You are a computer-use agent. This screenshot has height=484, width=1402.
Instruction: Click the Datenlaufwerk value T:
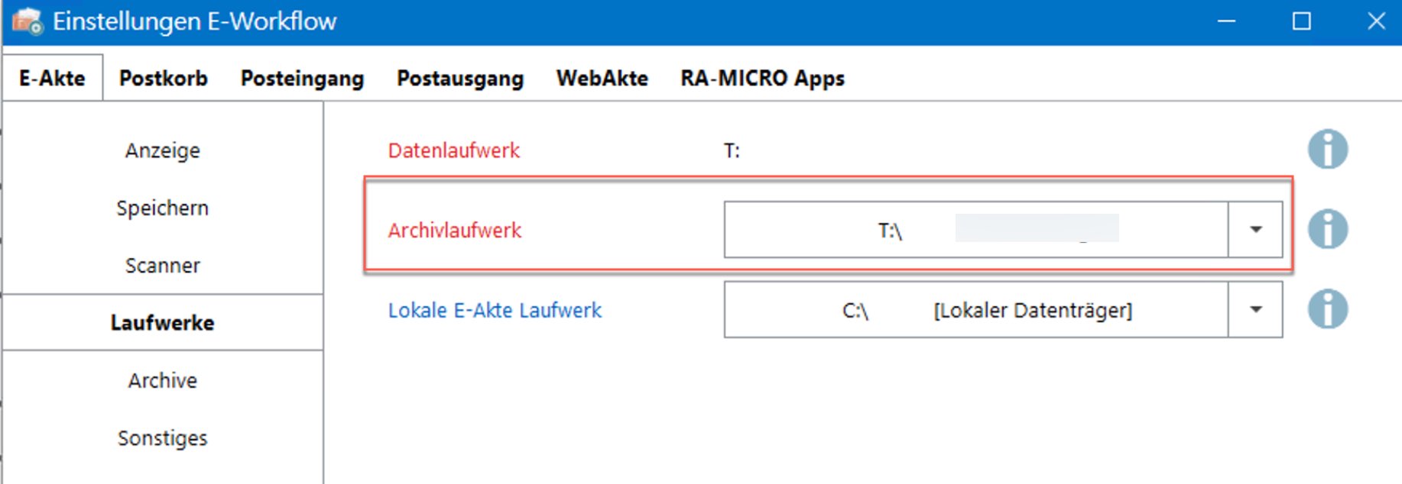click(x=732, y=150)
